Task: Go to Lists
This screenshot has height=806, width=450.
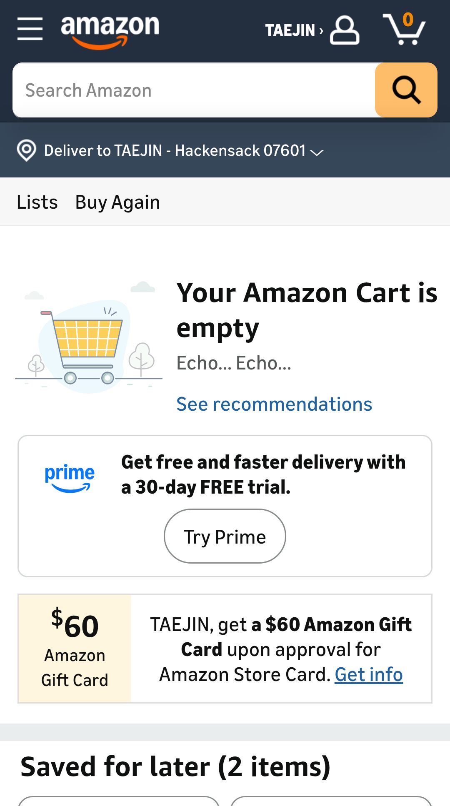Action: tap(37, 202)
